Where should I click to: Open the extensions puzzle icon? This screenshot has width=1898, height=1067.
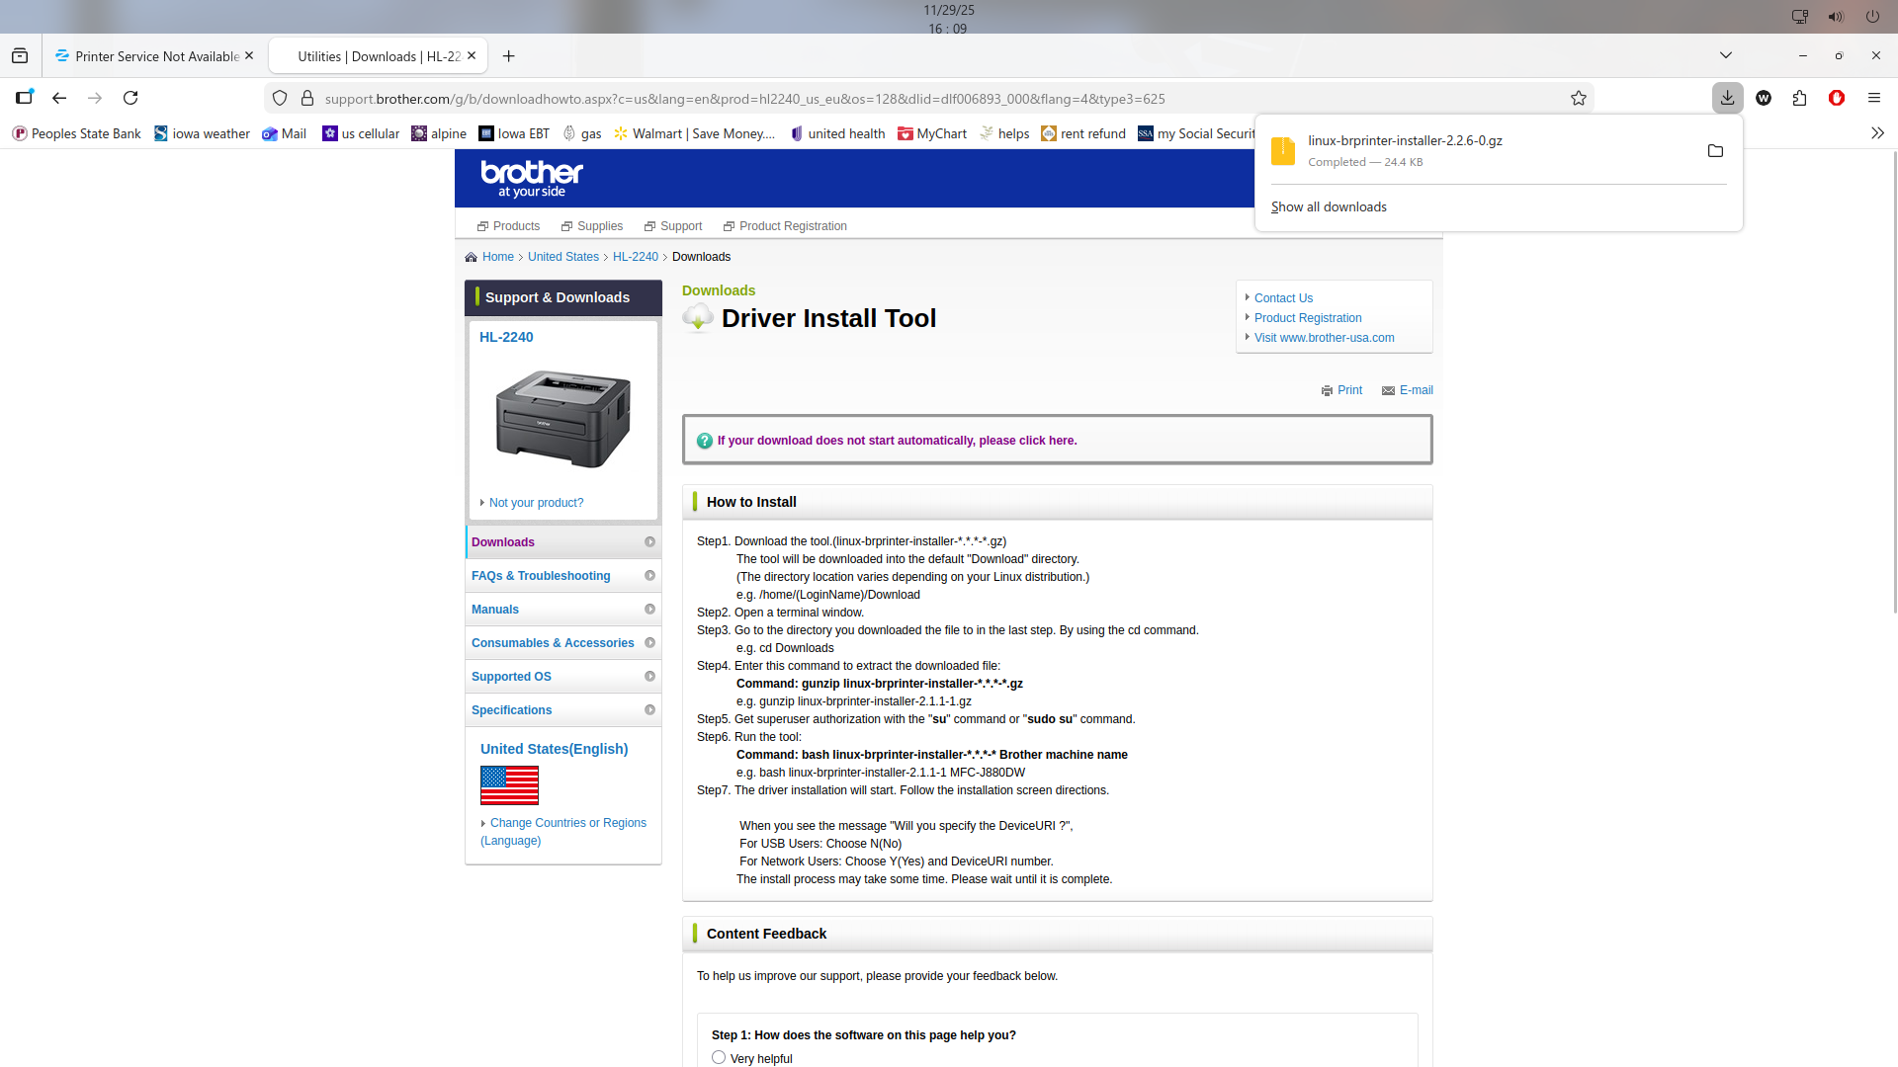pyautogui.click(x=1799, y=98)
